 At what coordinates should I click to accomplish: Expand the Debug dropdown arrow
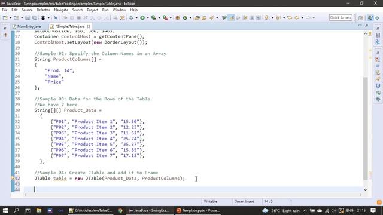(x=136, y=17)
